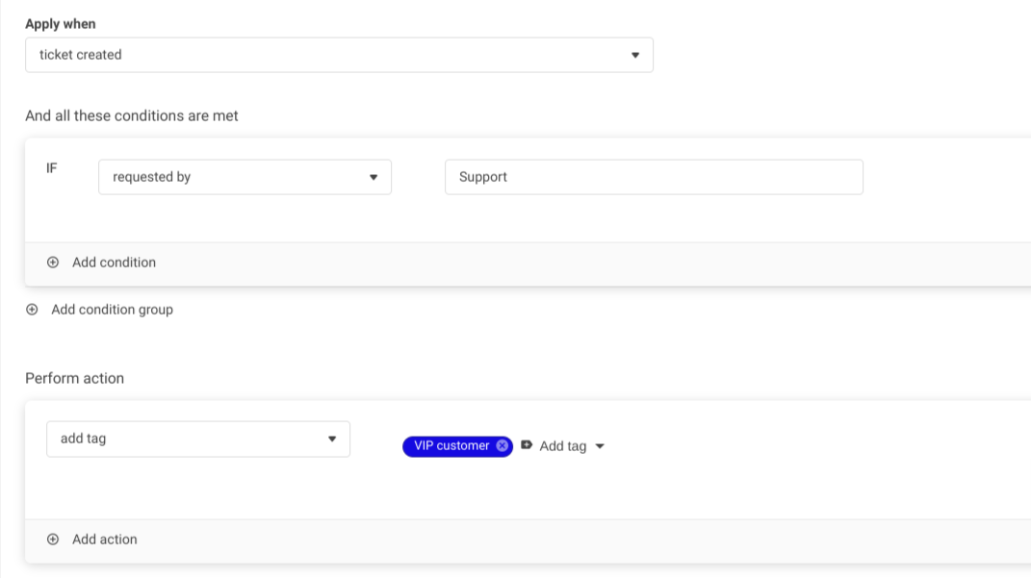The height and width of the screenshot is (578, 1031).
Task: Click the arrow in the add tag action field
Action: [332, 440]
